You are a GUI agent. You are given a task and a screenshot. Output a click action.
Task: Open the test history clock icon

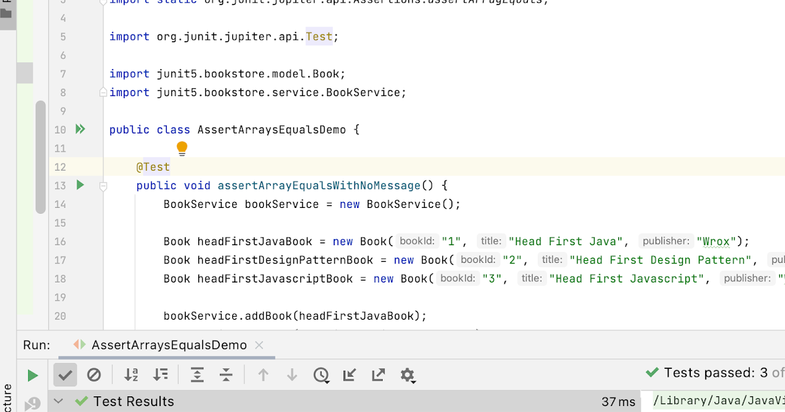coord(320,375)
